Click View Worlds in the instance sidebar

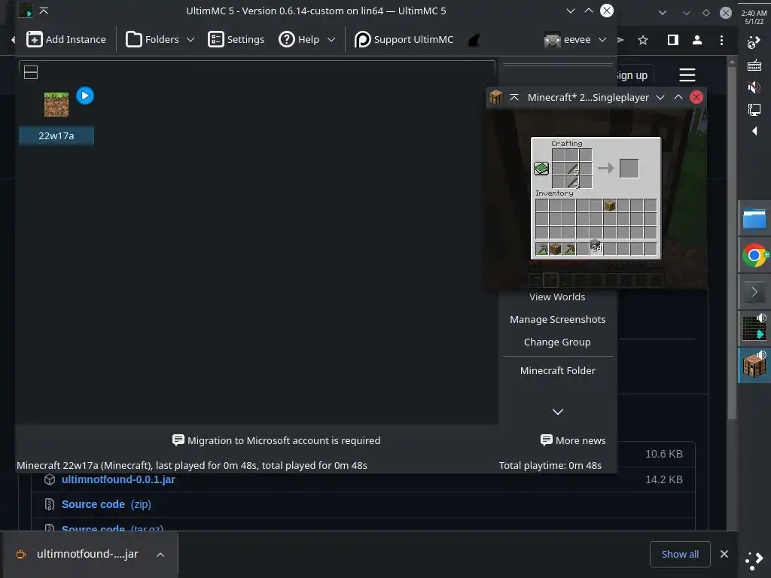pyautogui.click(x=557, y=297)
